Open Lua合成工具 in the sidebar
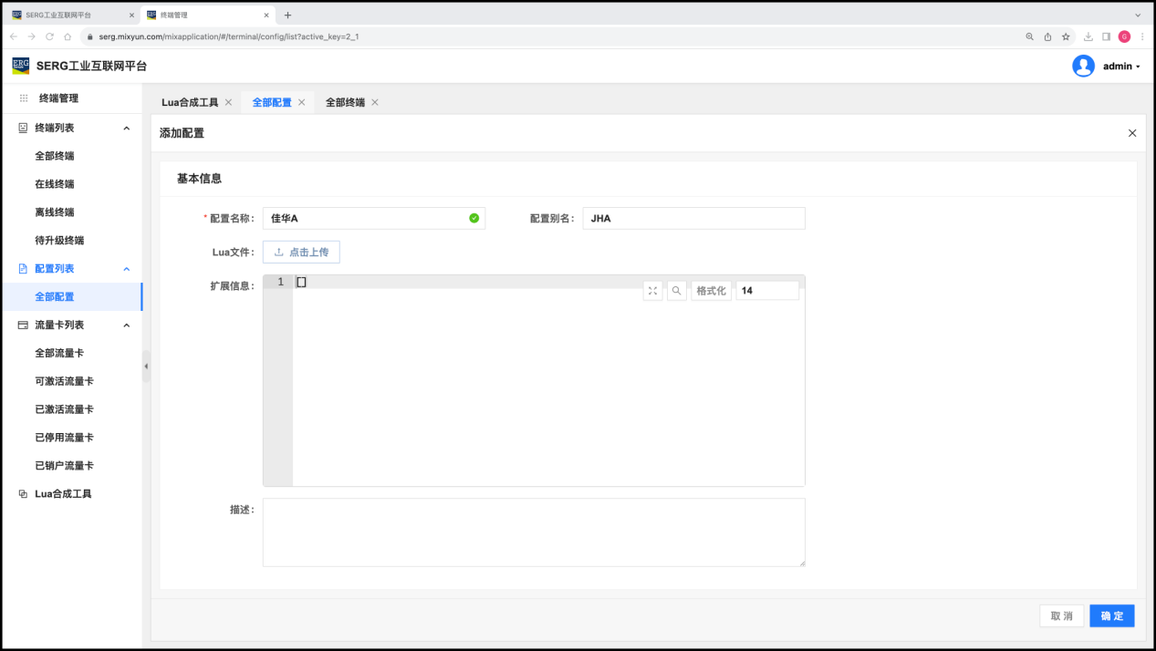1156x651 pixels. tap(63, 494)
